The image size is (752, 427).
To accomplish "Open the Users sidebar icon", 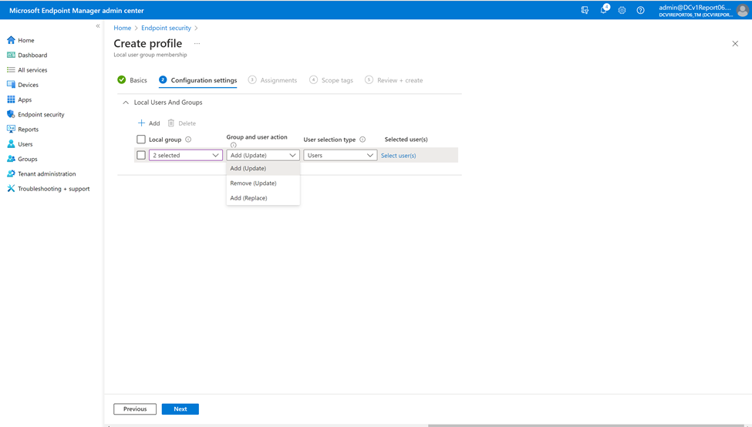I will [x=11, y=144].
